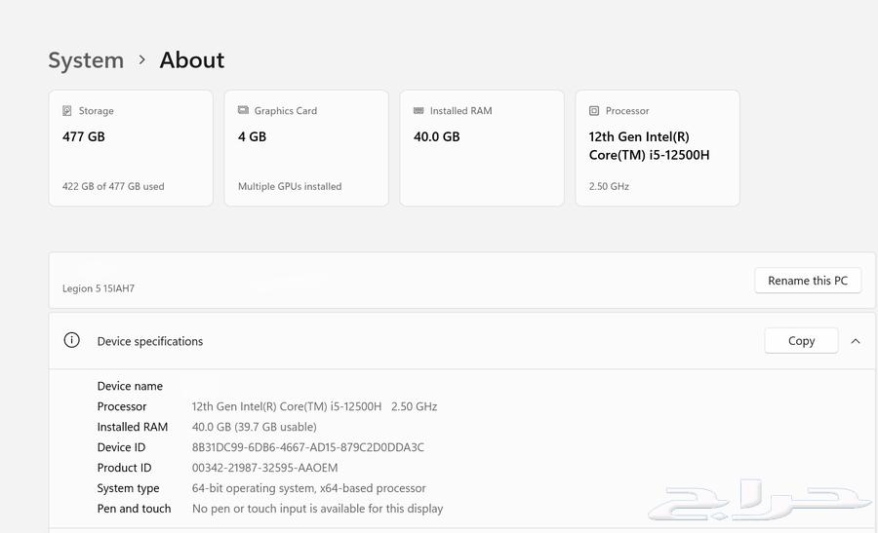Click the About breadcrumb title
Viewport: 878px width, 533px height.
192,59
